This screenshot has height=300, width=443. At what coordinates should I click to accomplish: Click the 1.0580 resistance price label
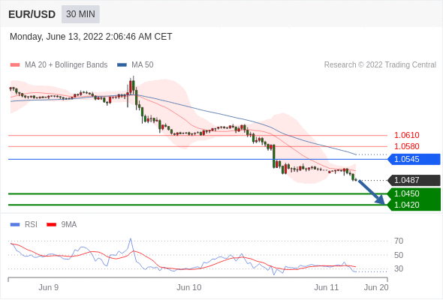[406, 146]
